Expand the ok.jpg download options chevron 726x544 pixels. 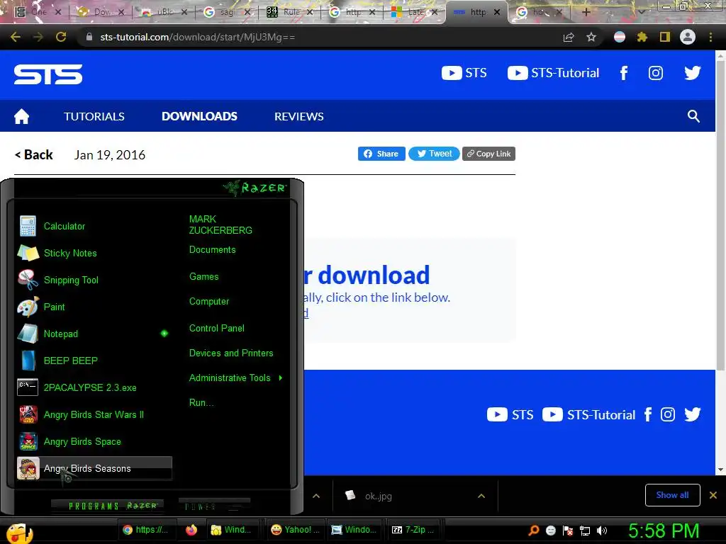coord(481,496)
